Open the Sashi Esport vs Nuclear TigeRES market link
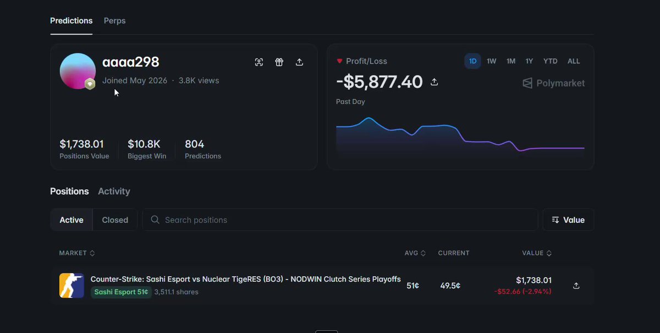 (246, 279)
